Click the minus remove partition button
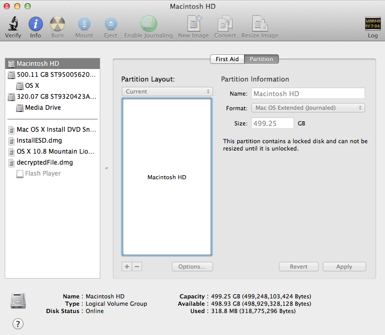This screenshot has height=335, width=385. coord(137,267)
